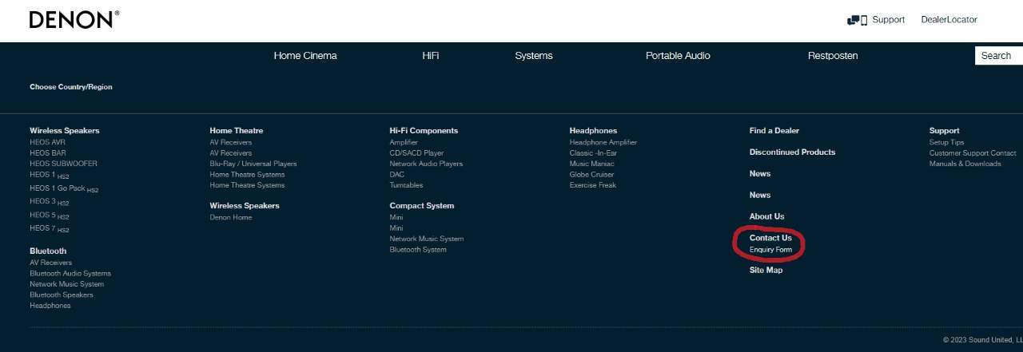Screen dimensions: 1023x352
Task: Open Bluetooth Audio Systems link
Action: click(70, 274)
